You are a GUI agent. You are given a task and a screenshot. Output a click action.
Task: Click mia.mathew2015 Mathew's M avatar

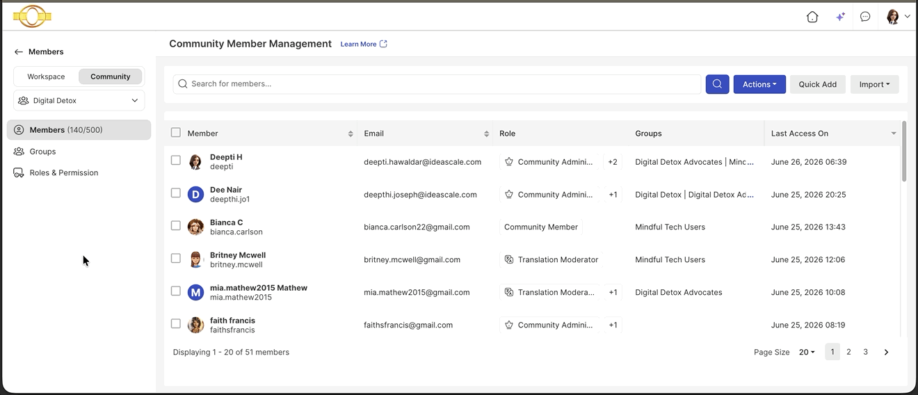point(195,293)
